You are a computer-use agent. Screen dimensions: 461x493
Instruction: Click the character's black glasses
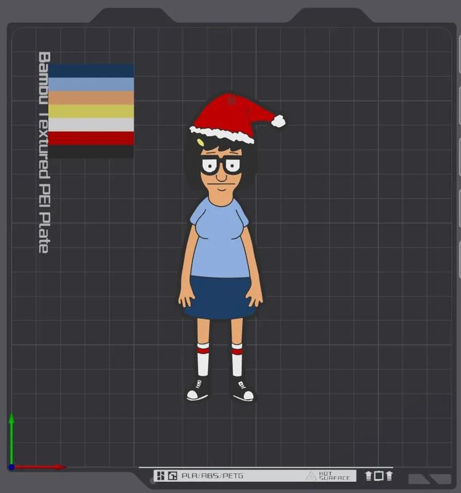click(221, 166)
